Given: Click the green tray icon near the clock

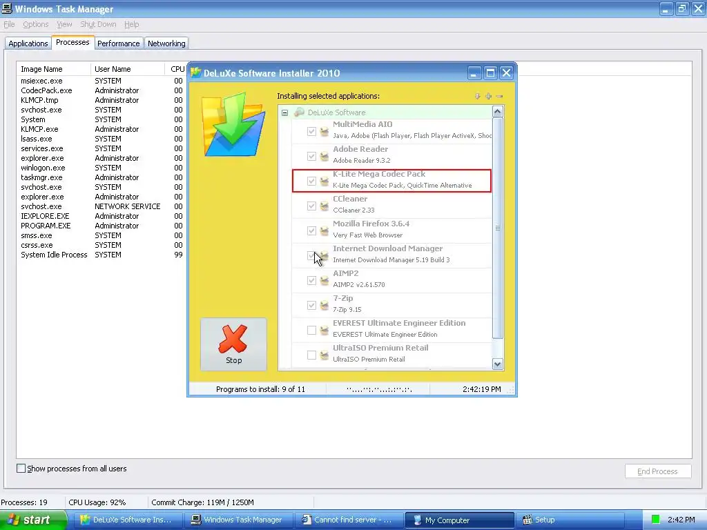Looking at the screenshot, I should [656, 520].
